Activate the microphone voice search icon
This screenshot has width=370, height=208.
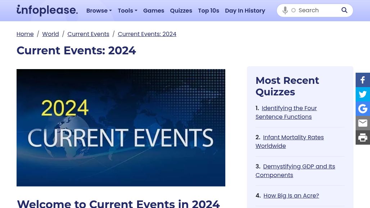pos(285,10)
